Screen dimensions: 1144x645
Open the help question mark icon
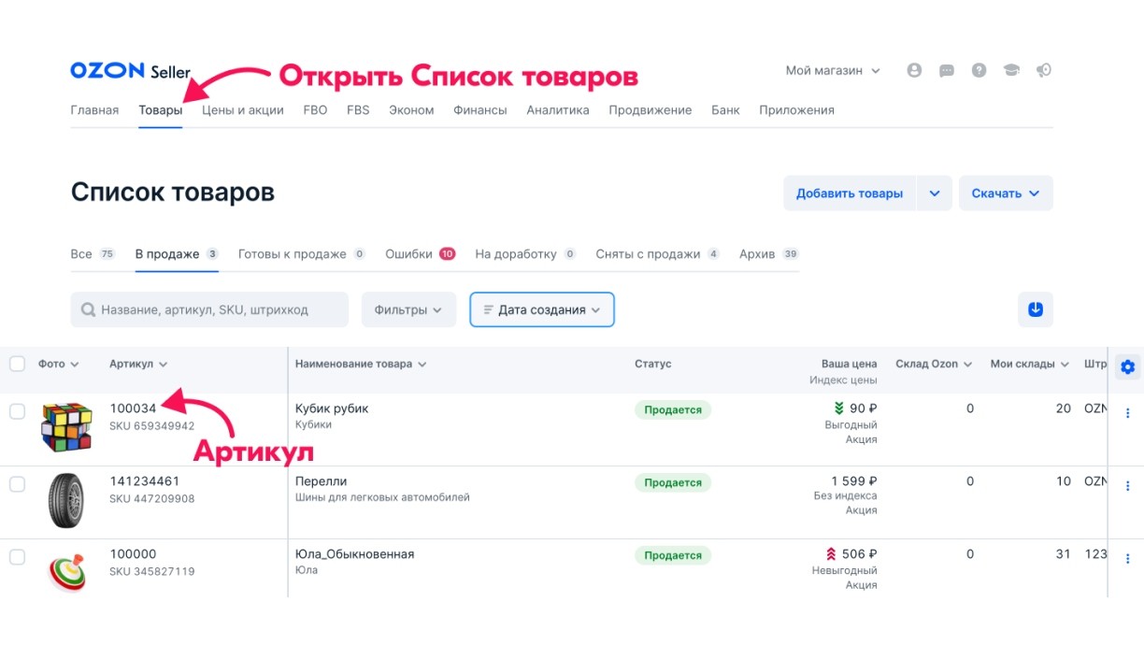click(x=979, y=70)
